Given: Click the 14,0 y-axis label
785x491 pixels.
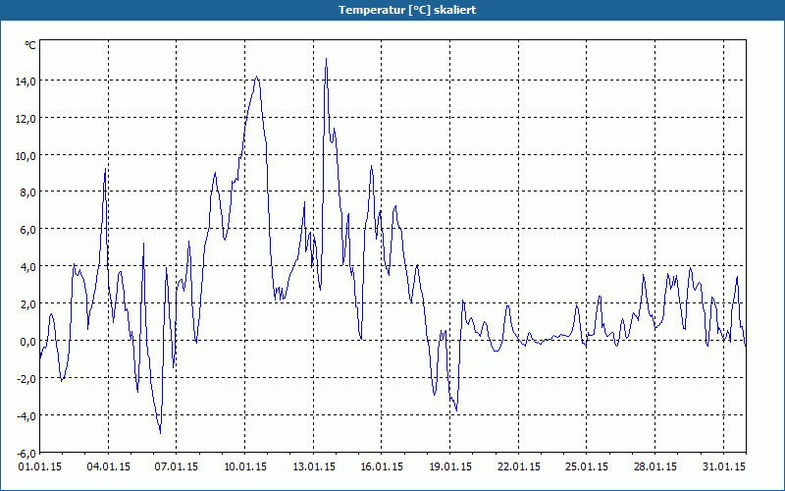Looking at the screenshot, I should pos(26,82).
